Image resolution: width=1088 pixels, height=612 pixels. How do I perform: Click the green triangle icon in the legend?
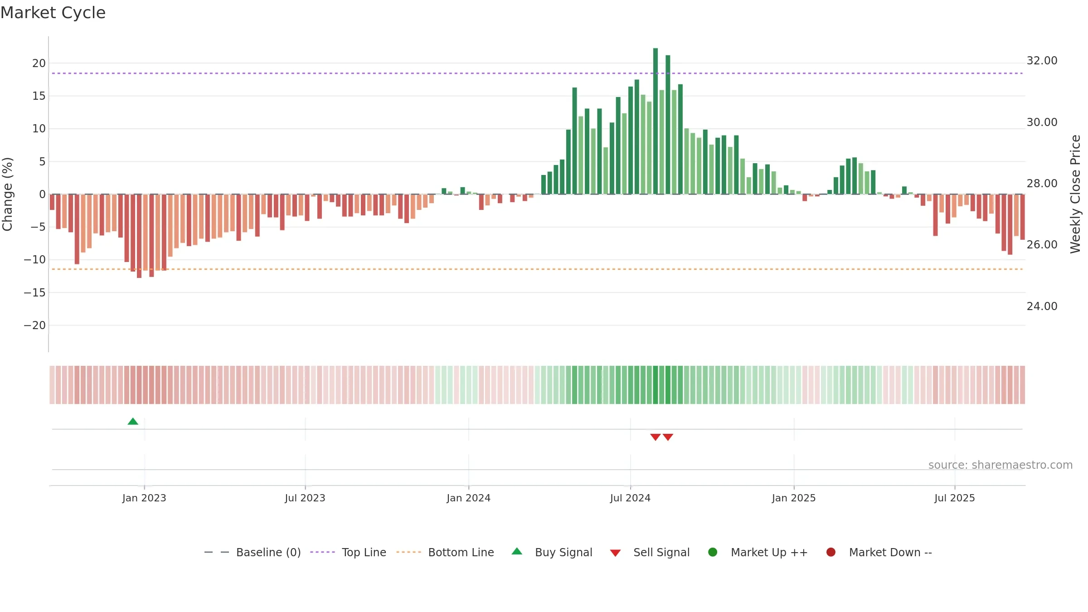point(517,551)
